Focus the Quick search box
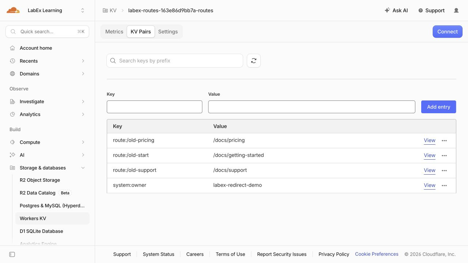The width and height of the screenshot is (468, 263). (47, 32)
